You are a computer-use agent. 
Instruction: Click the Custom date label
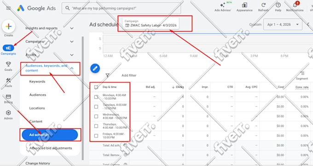(x=255, y=24)
